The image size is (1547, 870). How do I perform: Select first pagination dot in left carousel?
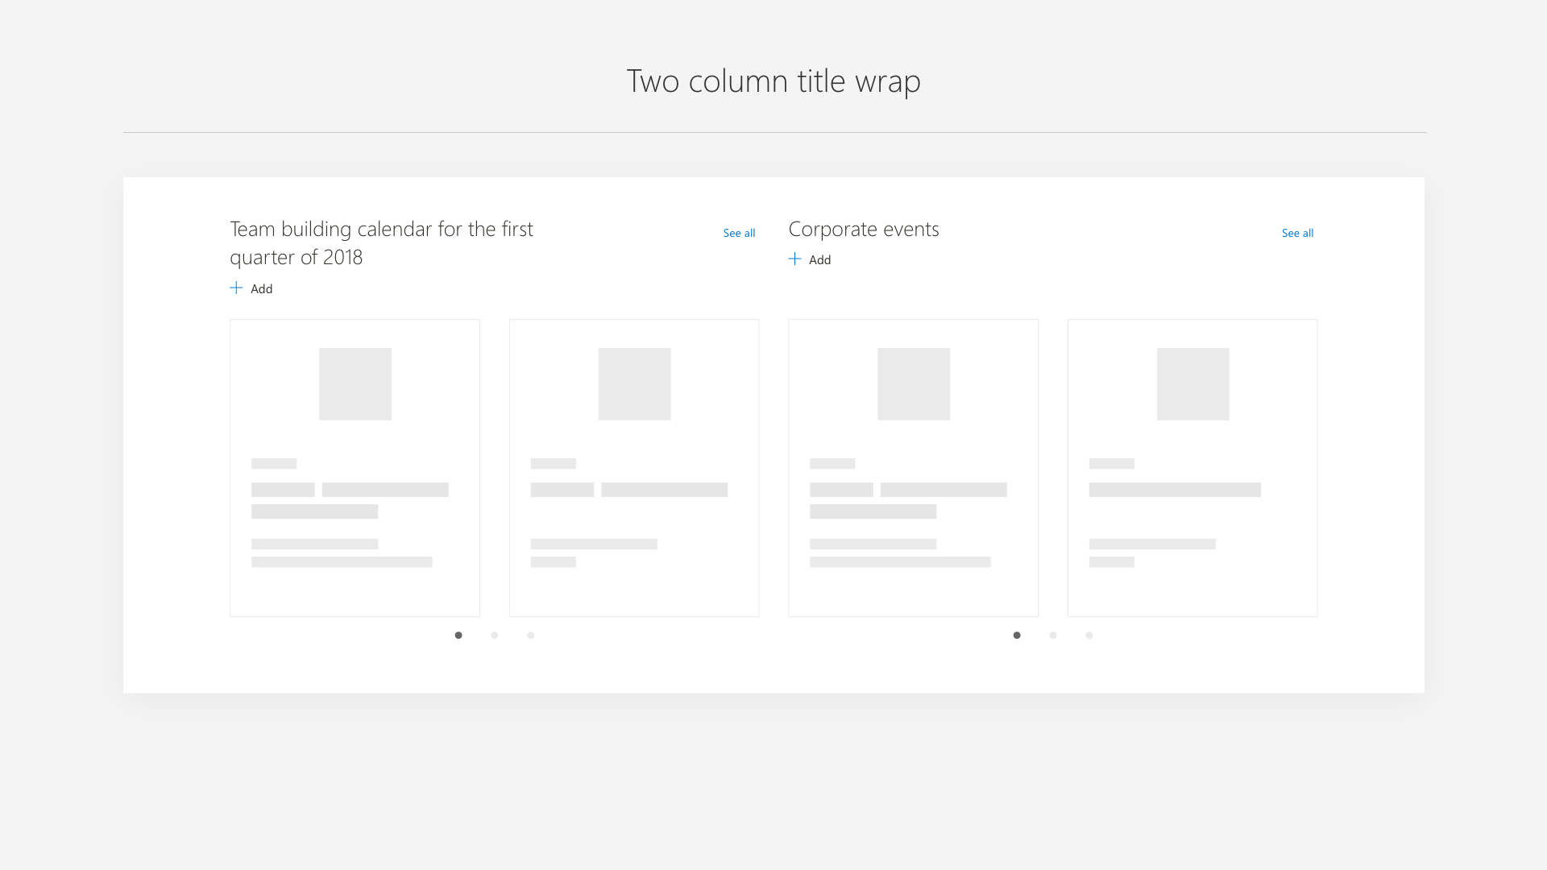click(458, 636)
